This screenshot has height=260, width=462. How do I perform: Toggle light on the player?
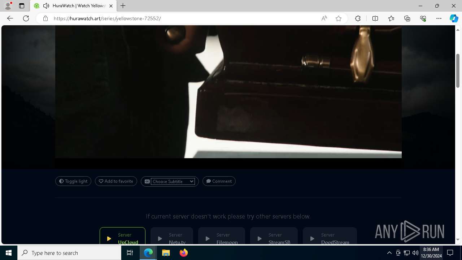pyautogui.click(x=73, y=181)
